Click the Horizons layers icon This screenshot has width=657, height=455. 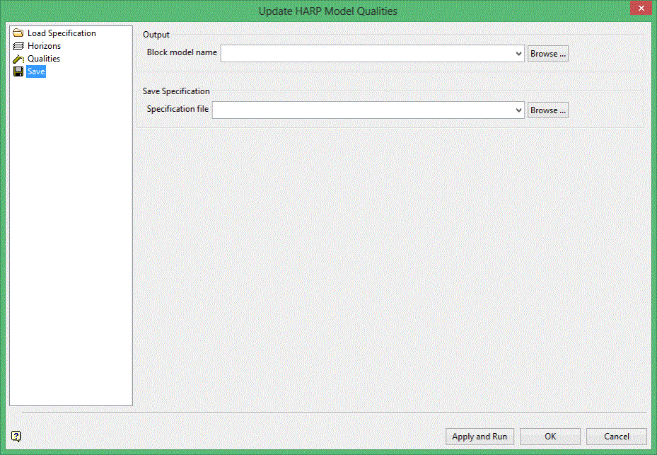pyautogui.click(x=18, y=46)
